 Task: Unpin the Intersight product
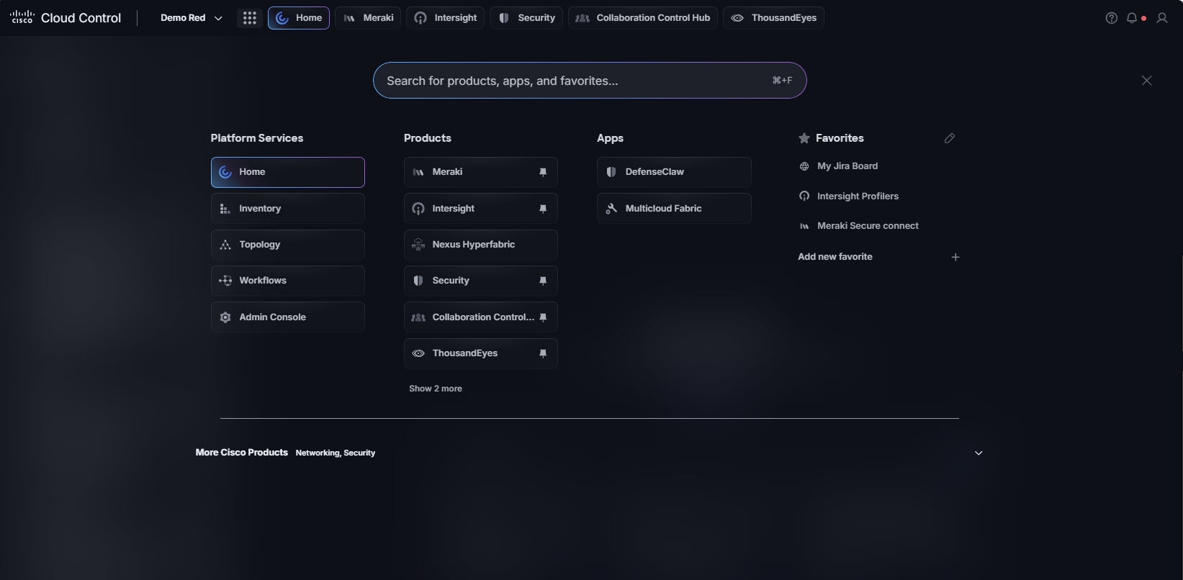click(543, 209)
